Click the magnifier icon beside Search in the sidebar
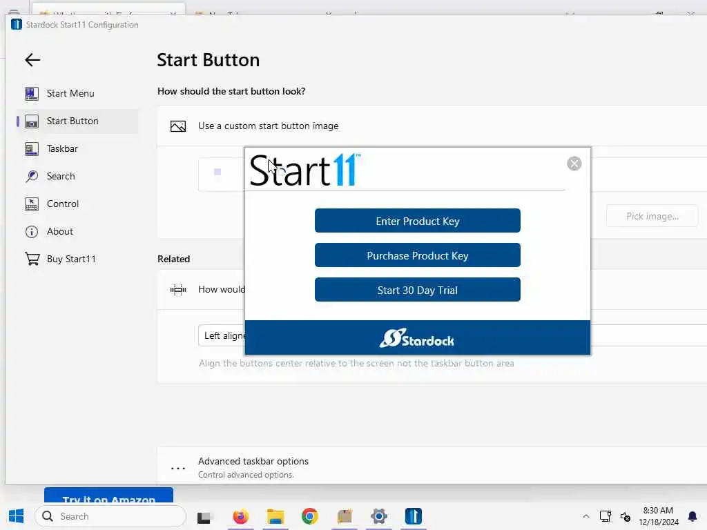 (x=32, y=176)
